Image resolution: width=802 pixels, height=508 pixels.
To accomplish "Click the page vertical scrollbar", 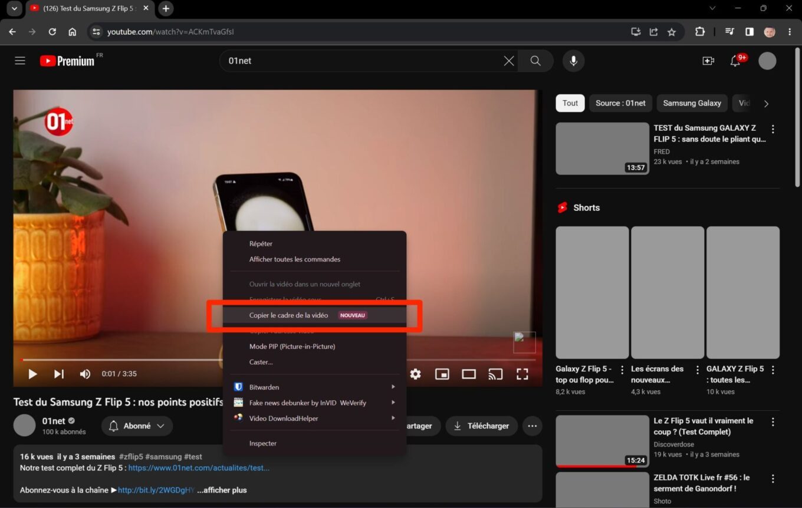I will pyautogui.click(x=798, y=117).
